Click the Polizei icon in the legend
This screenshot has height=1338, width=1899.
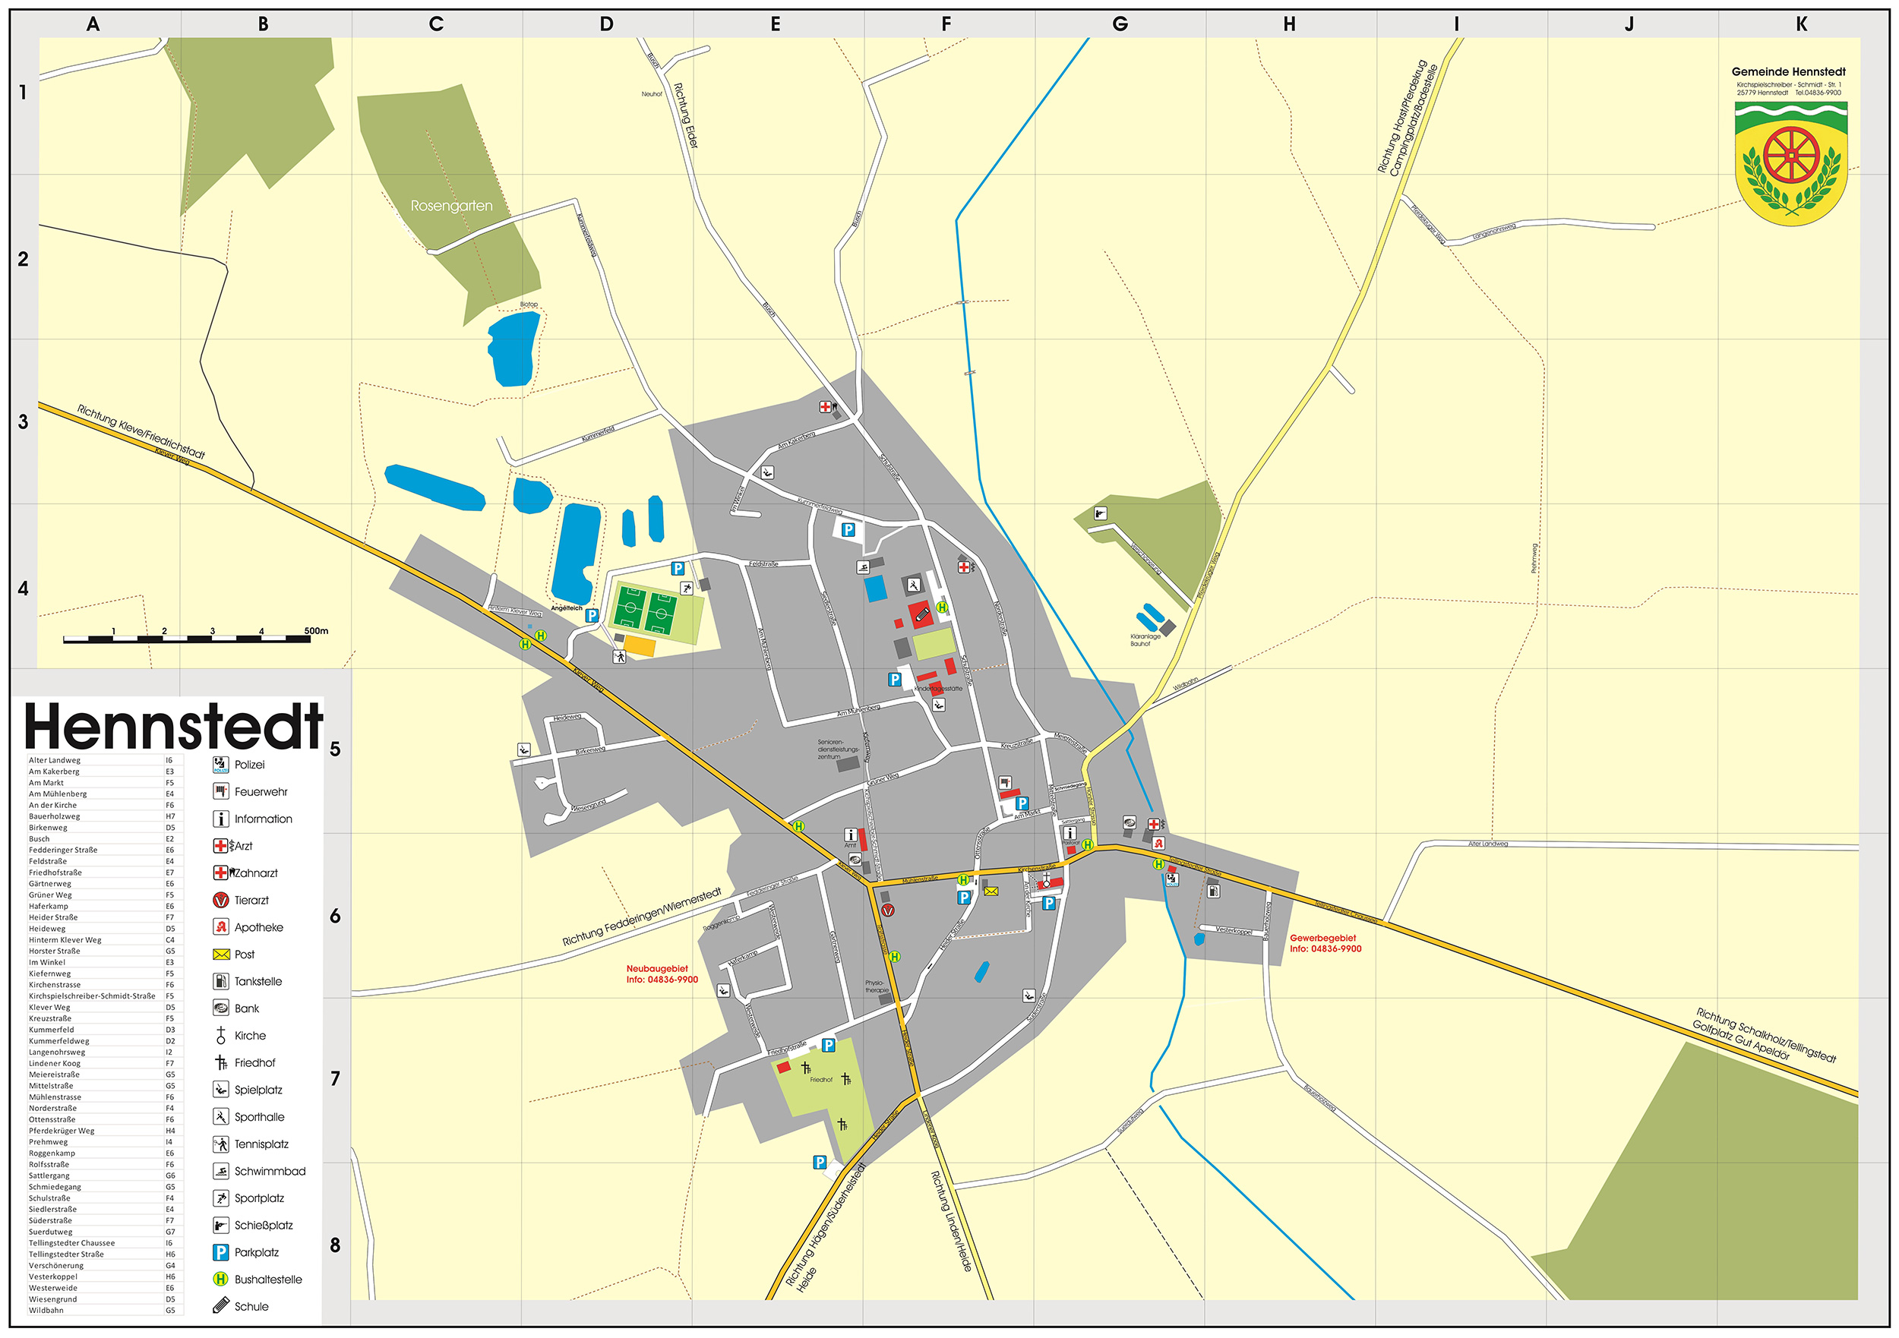coord(220,765)
